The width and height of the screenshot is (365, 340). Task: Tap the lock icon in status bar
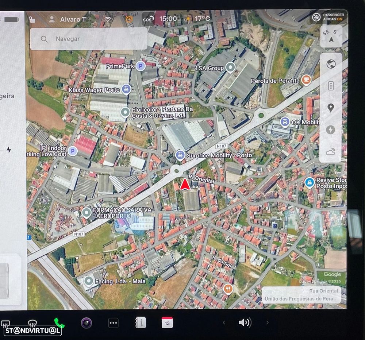(32, 19)
